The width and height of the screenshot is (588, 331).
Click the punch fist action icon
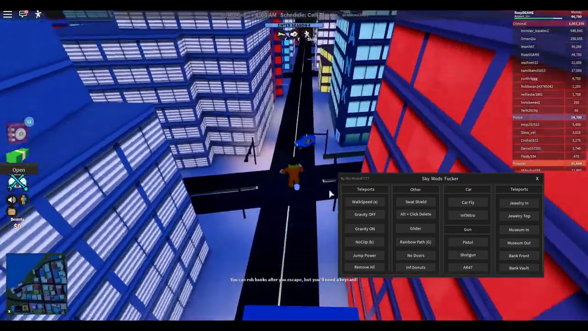click(294, 34)
